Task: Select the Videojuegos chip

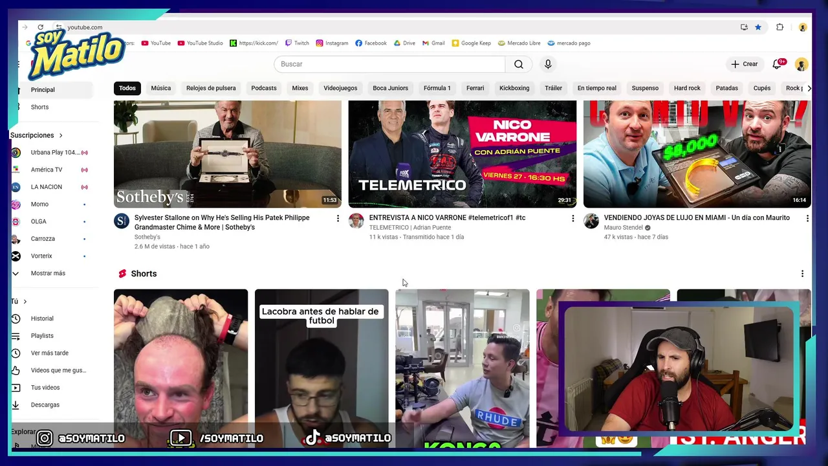Action: [340, 88]
